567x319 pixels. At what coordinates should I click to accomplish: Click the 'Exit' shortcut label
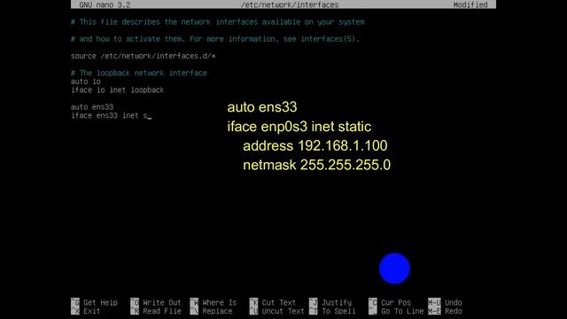tap(92, 311)
